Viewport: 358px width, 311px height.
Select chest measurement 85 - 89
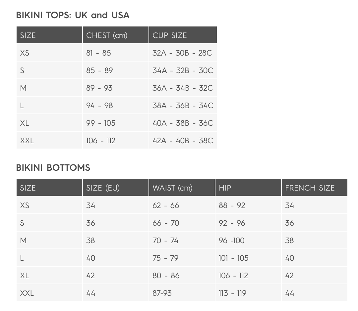pos(99,70)
